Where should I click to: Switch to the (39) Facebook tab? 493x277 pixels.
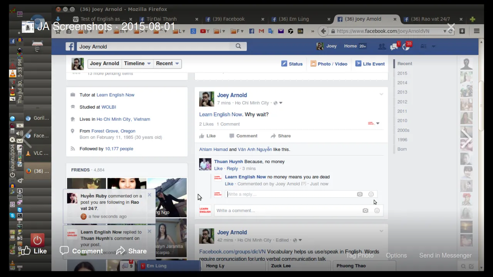(x=235, y=19)
